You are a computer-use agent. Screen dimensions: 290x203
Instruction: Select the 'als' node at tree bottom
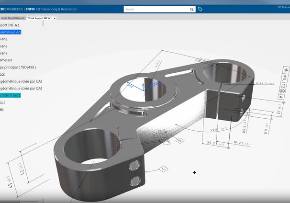click(2, 109)
